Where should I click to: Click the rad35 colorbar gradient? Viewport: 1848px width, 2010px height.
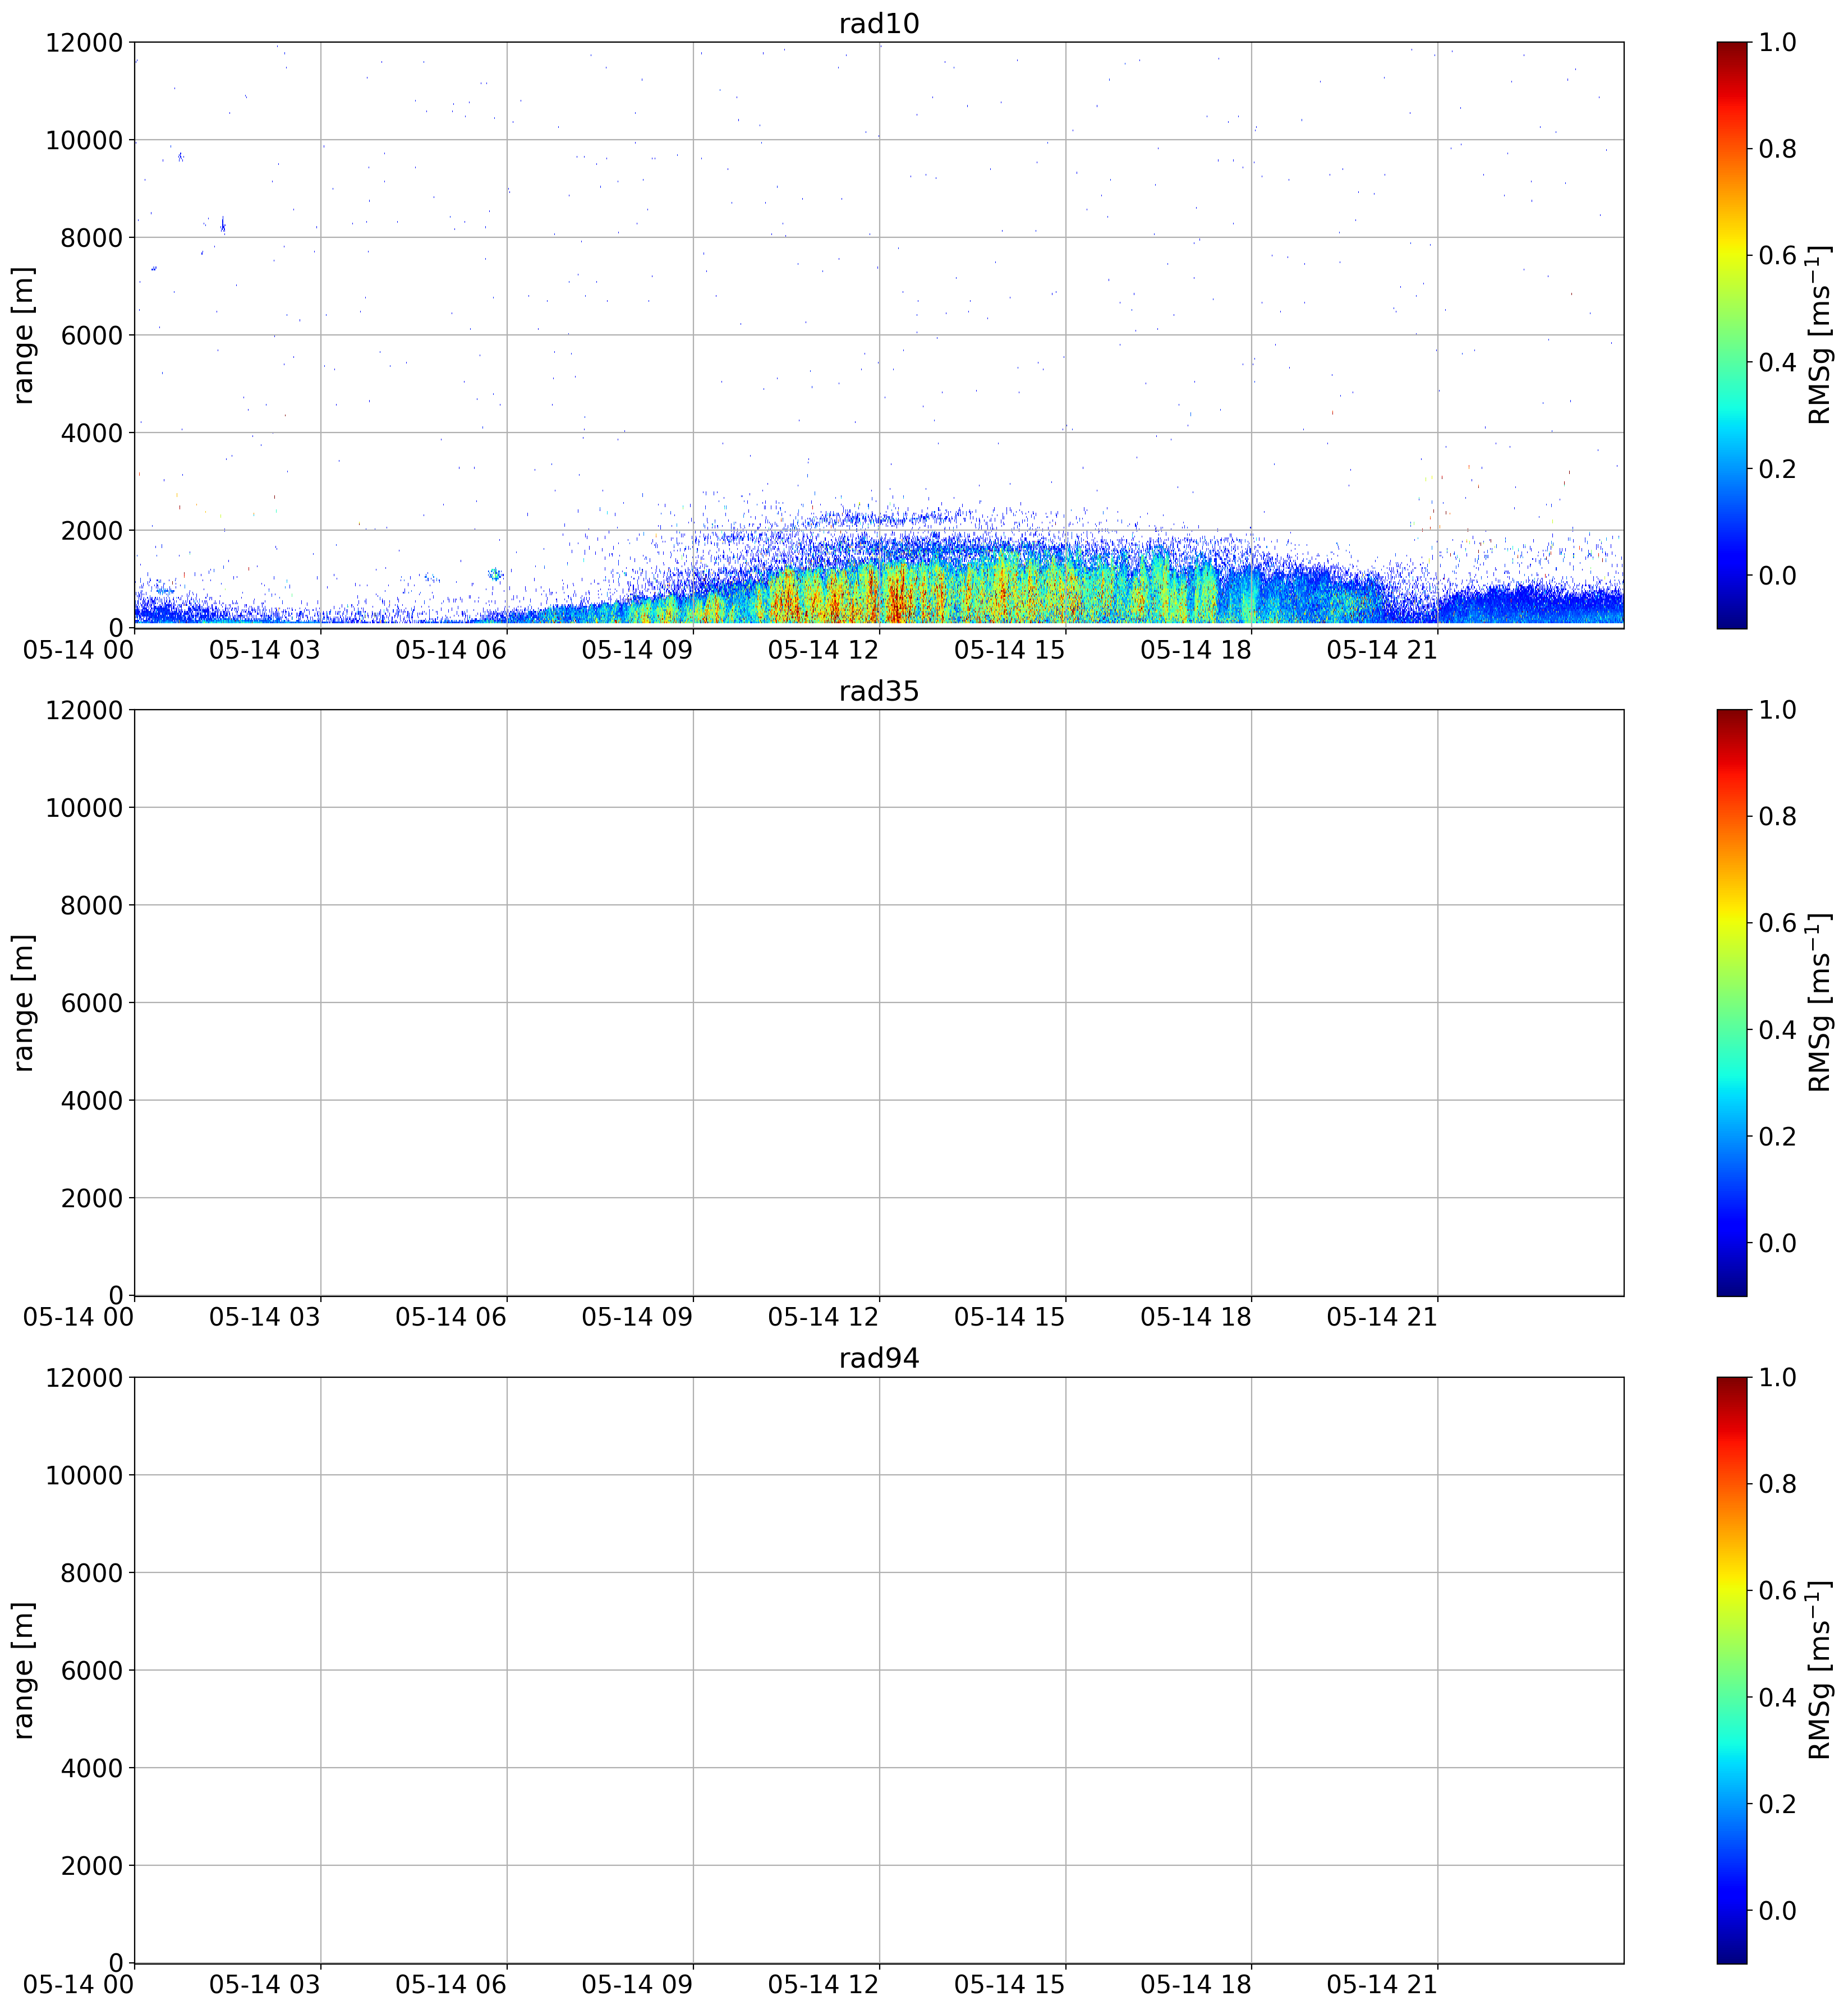tap(1731, 1002)
